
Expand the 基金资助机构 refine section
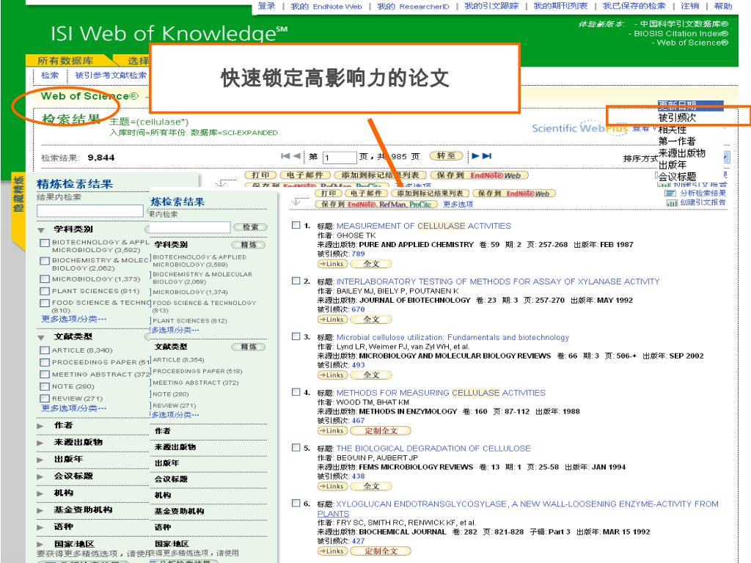[40, 511]
